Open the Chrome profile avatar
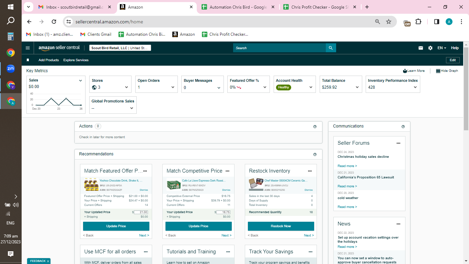This screenshot has width=469, height=264. coord(449,22)
